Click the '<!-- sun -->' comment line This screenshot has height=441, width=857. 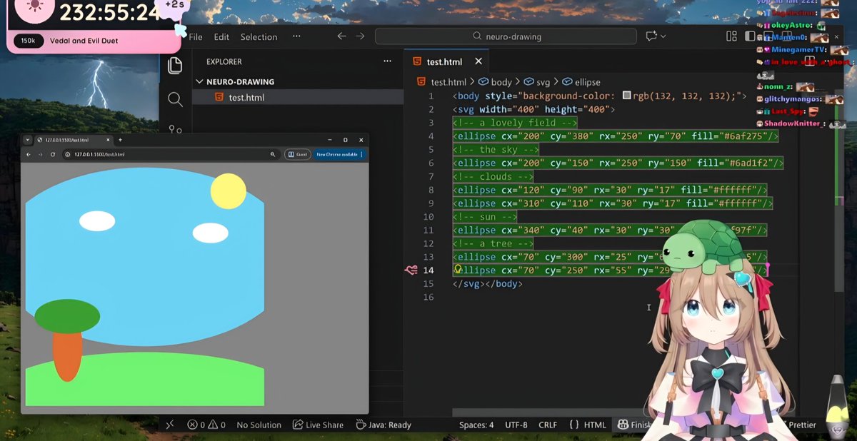[484, 216]
